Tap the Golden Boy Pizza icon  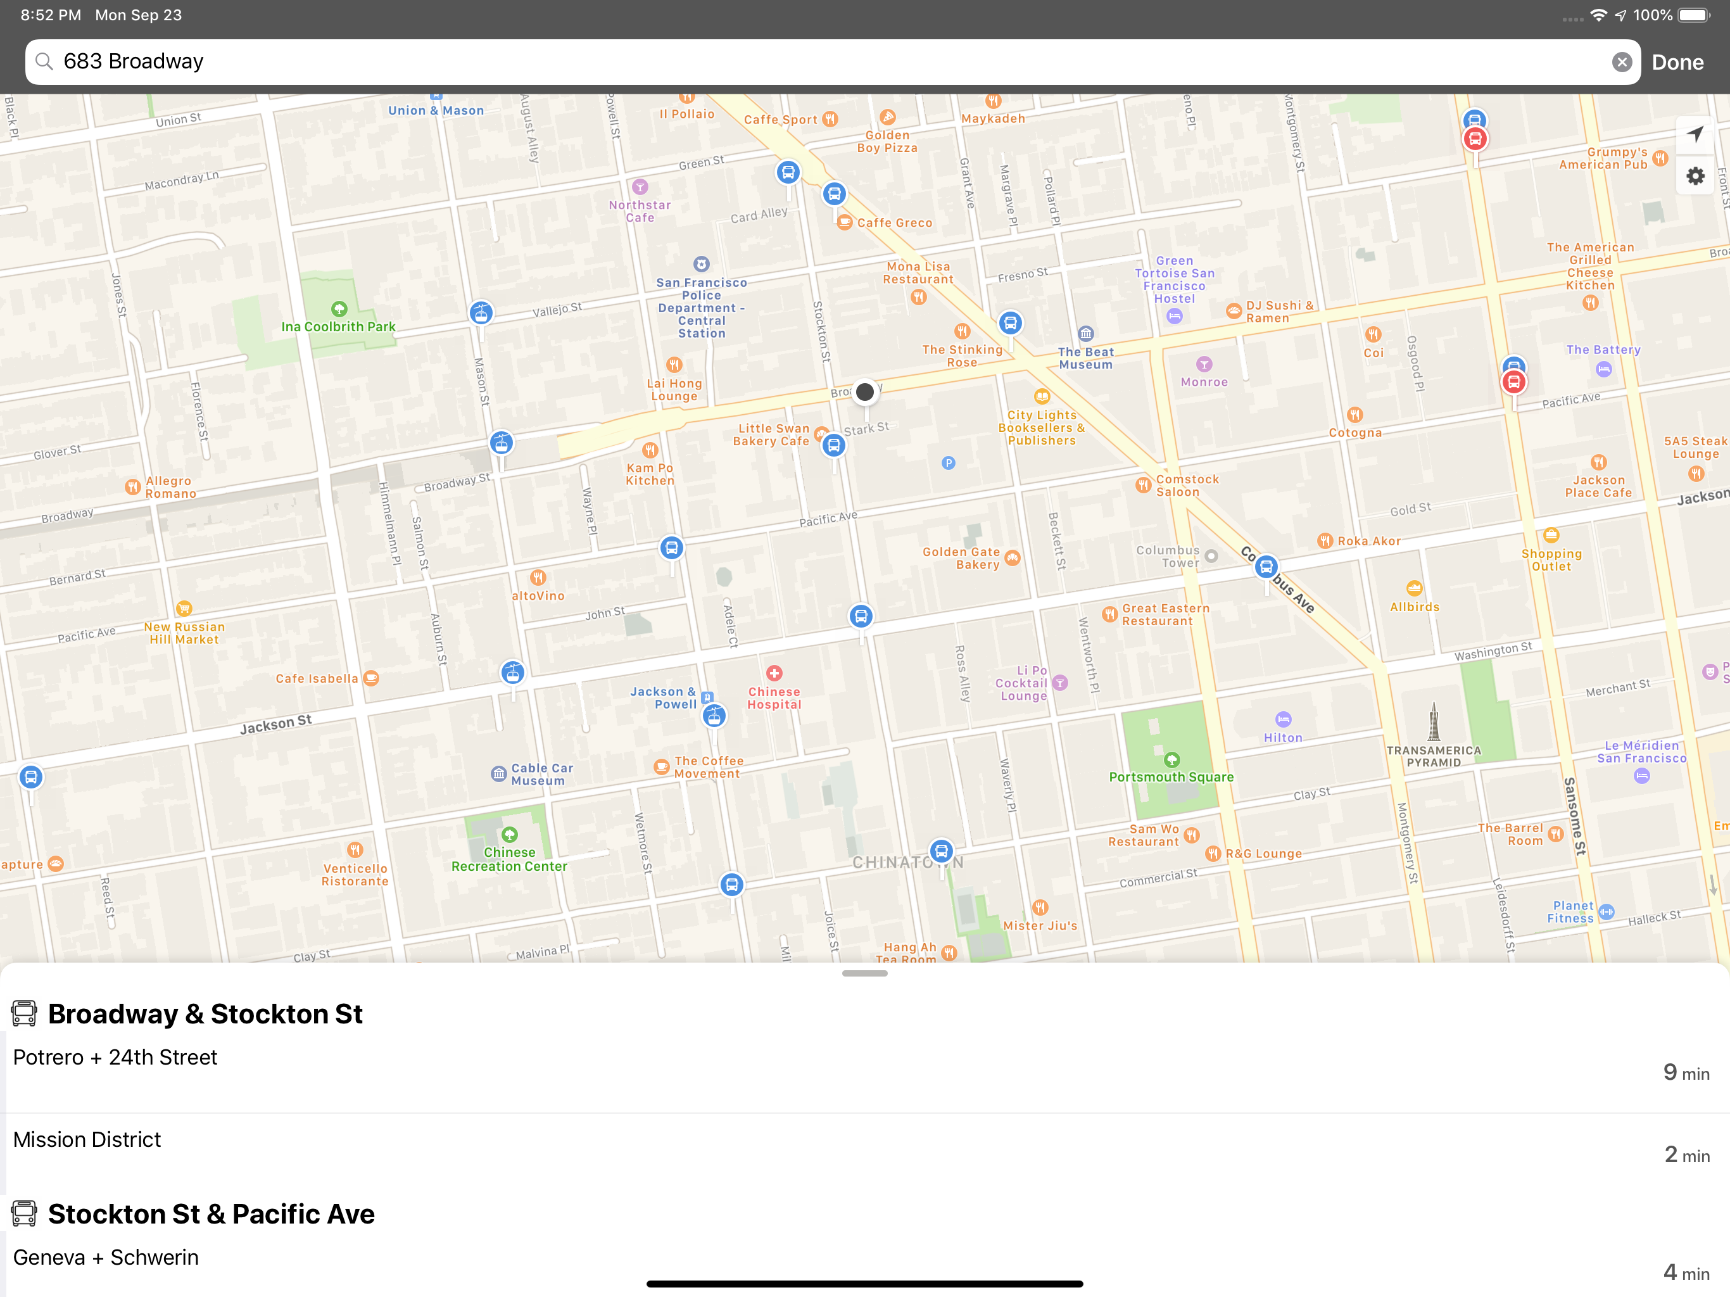point(888,117)
